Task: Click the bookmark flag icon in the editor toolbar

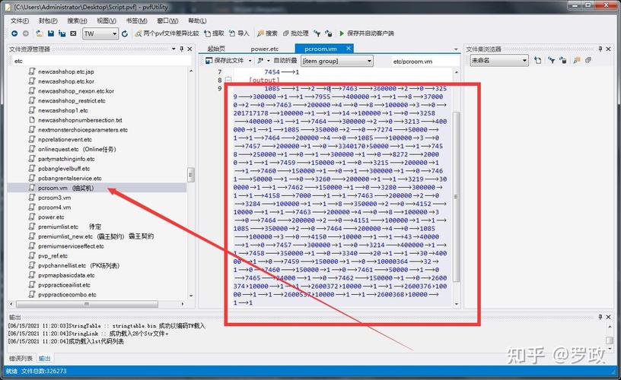Action: 260,61
